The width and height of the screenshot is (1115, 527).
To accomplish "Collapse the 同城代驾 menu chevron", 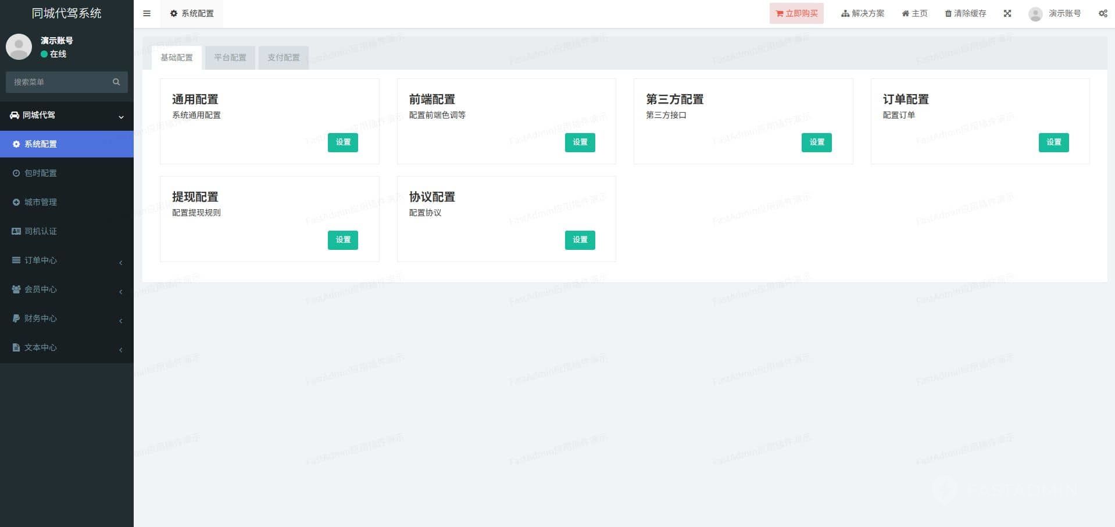I will 121,117.
